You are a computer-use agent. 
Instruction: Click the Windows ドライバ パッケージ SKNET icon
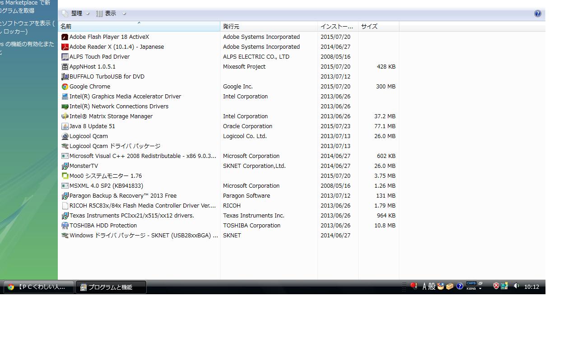pyautogui.click(x=65, y=236)
